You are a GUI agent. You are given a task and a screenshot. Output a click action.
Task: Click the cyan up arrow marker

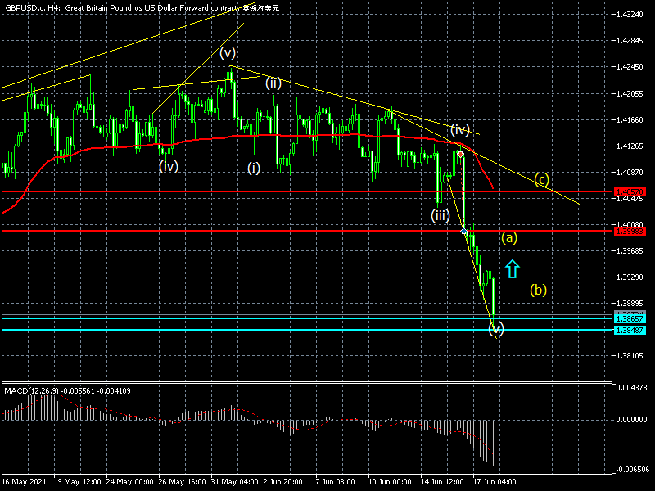point(513,268)
